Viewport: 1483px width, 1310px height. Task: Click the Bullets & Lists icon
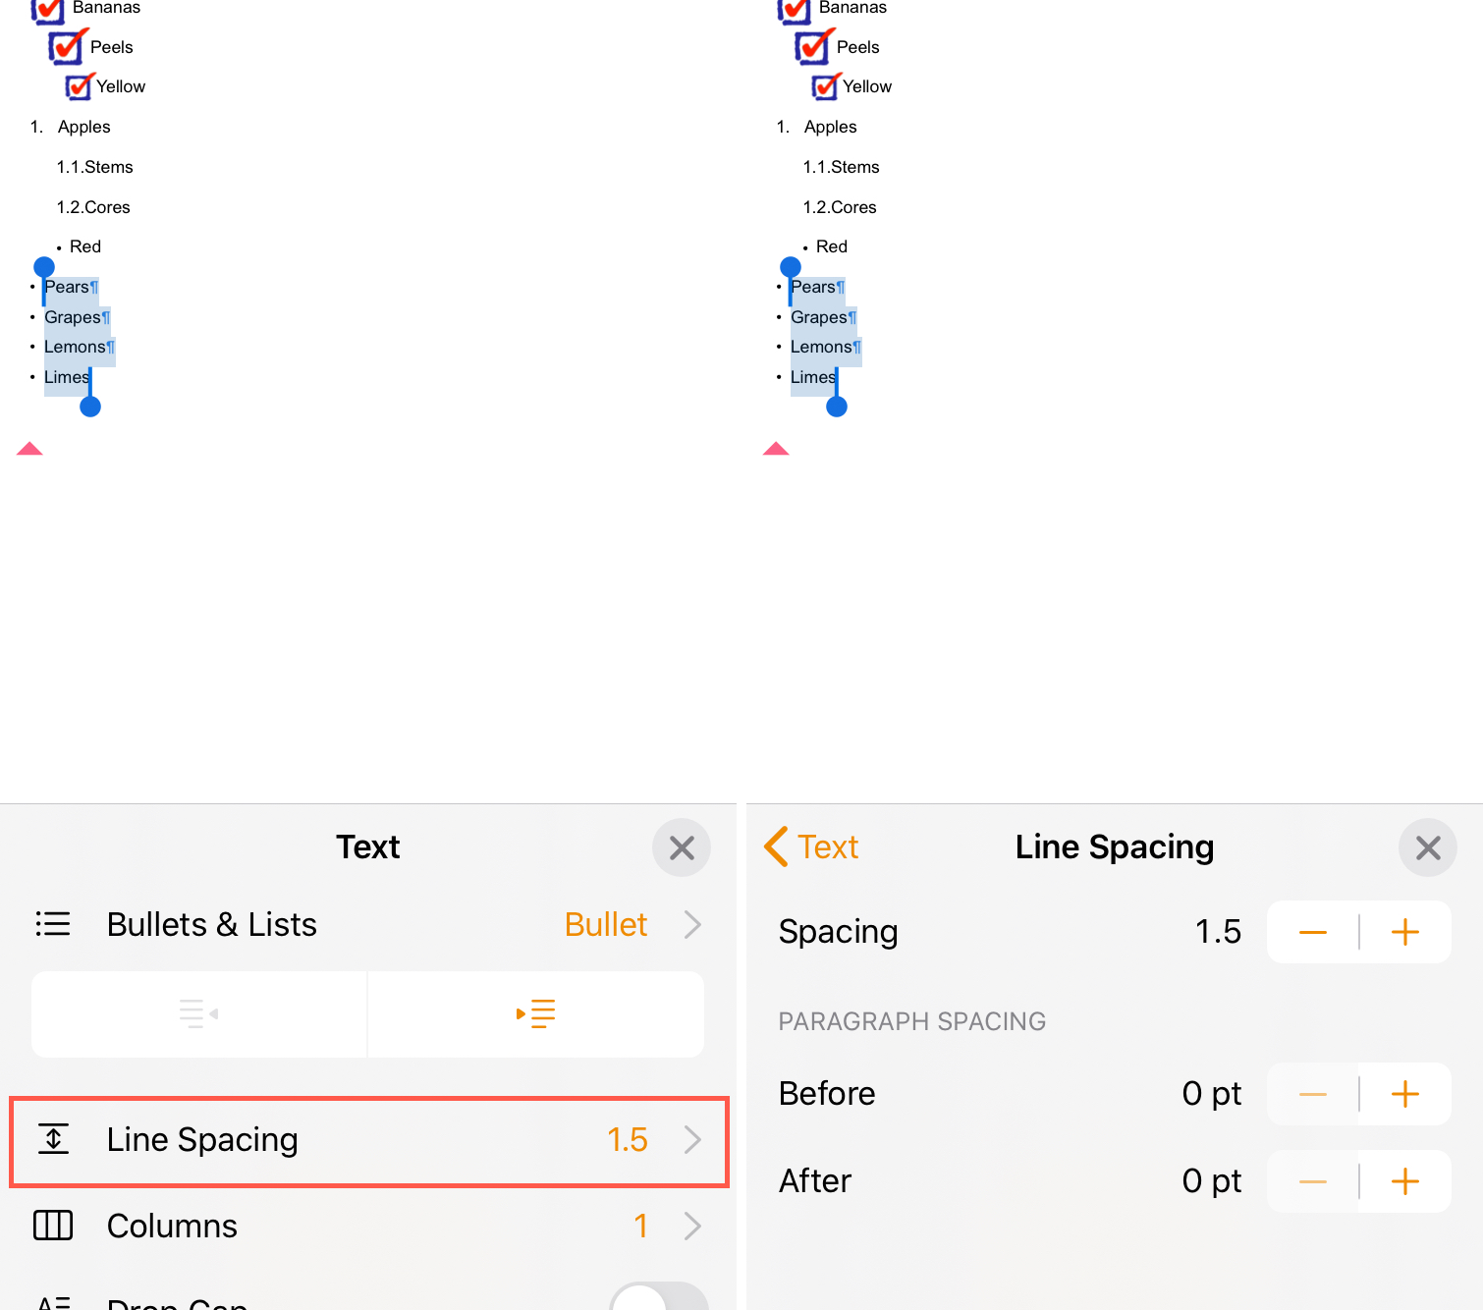pos(53,924)
